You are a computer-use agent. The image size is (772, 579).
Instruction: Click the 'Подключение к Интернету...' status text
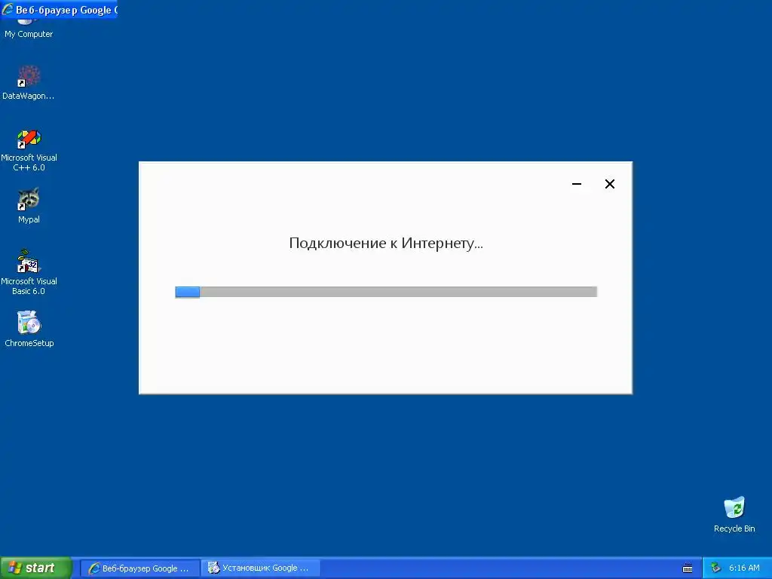[x=386, y=244]
